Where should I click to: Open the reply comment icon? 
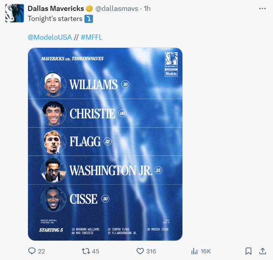pos(32,251)
